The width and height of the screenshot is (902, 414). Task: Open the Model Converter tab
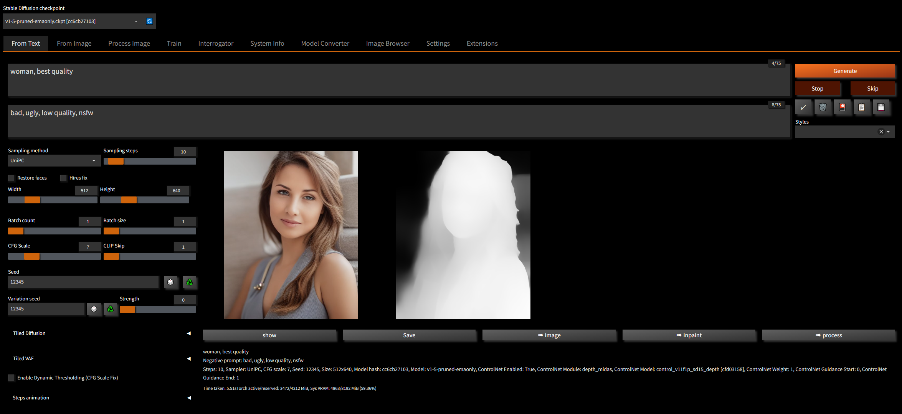[x=325, y=43]
